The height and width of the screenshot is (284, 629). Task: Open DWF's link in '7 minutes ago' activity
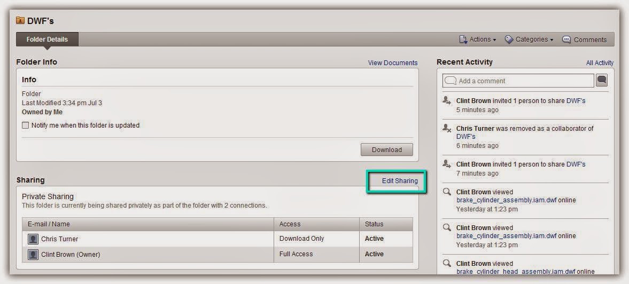pos(576,164)
